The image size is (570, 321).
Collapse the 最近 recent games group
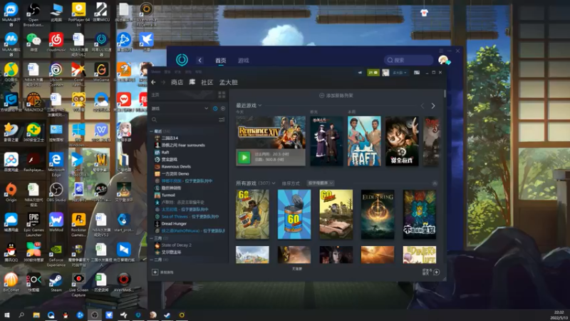[152, 131]
